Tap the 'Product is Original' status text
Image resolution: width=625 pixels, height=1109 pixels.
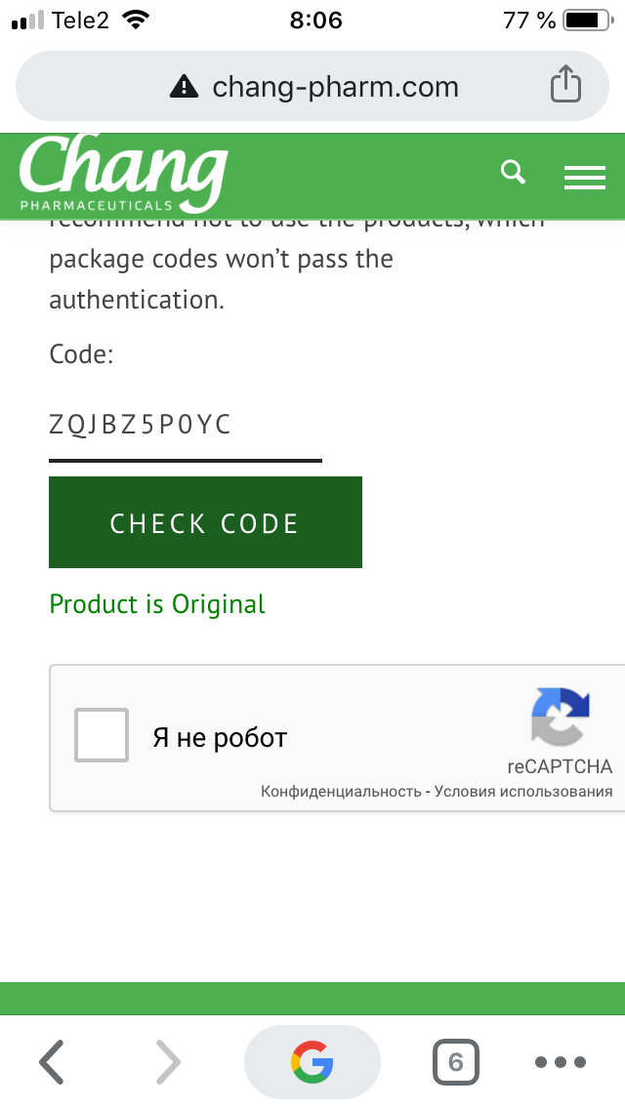[x=156, y=603]
